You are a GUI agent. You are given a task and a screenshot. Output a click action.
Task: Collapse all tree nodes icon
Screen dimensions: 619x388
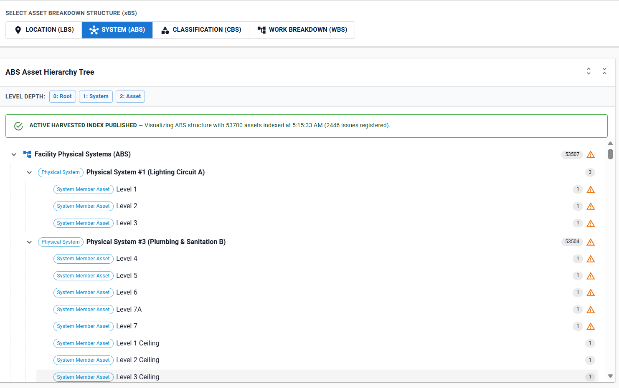point(604,71)
